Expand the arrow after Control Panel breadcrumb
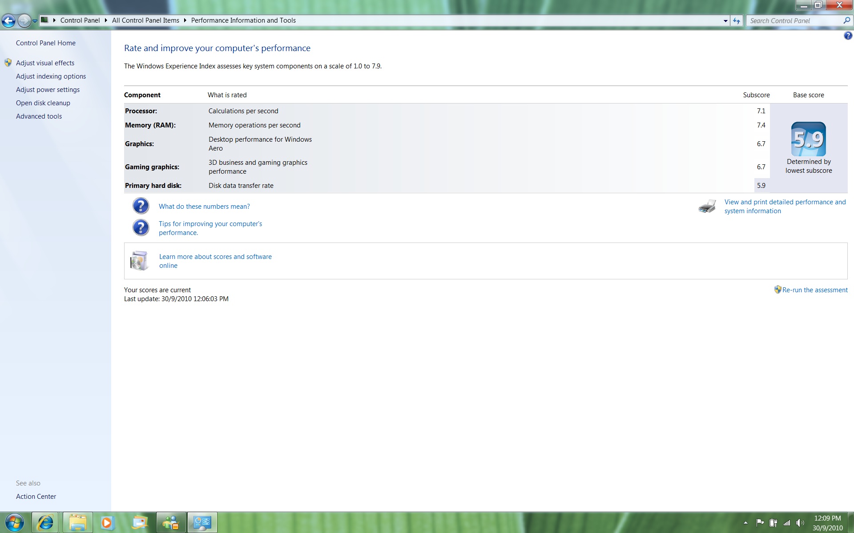This screenshot has height=533, width=854. point(106,20)
